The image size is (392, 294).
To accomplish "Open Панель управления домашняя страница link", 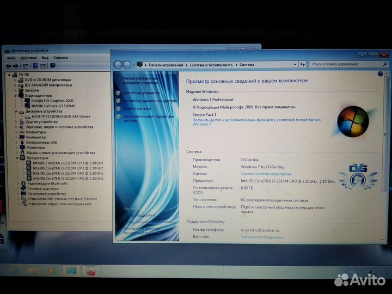I will click(140, 80).
